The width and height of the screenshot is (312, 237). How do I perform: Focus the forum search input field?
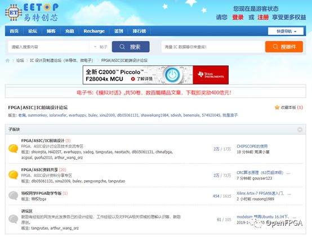(x=49, y=47)
